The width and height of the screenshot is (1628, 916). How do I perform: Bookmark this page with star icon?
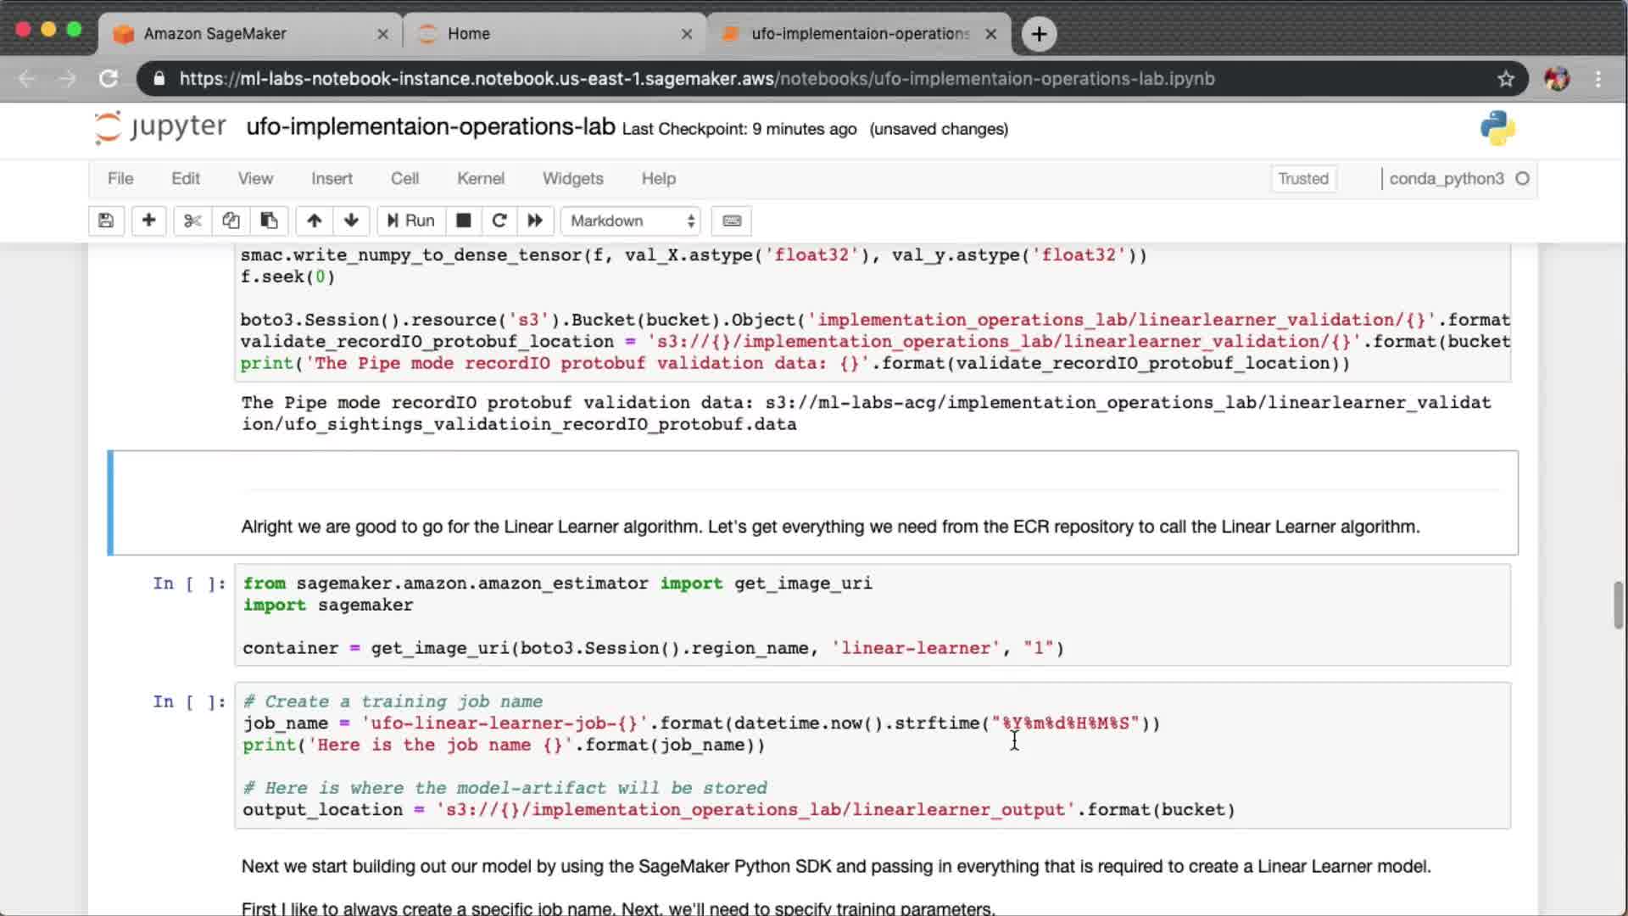[x=1505, y=79]
